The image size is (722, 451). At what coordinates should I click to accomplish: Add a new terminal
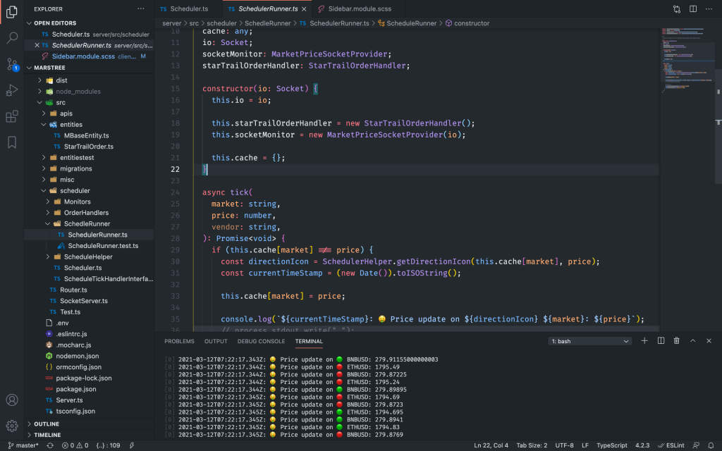pyautogui.click(x=644, y=341)
